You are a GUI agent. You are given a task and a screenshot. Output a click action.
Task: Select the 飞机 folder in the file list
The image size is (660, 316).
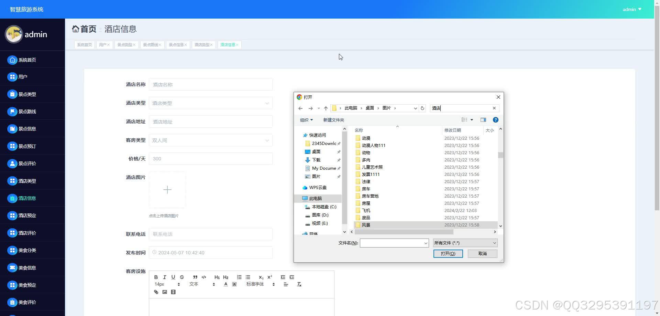(x=366, y=211)
